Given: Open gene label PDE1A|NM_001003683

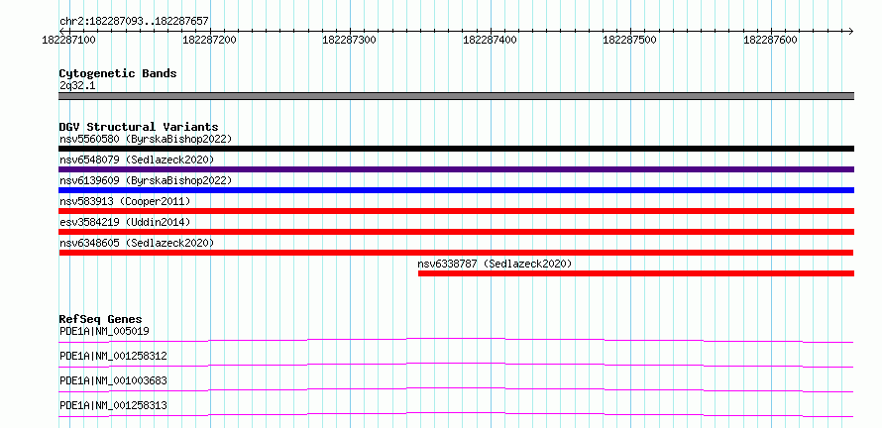Looking at the screenshot, I should (113, 380).
